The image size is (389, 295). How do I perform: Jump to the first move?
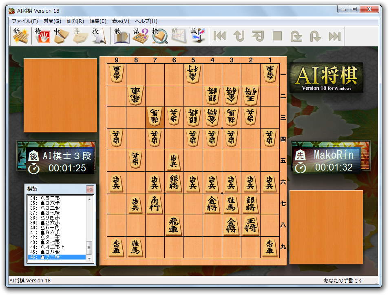click(x=220, y=36)
